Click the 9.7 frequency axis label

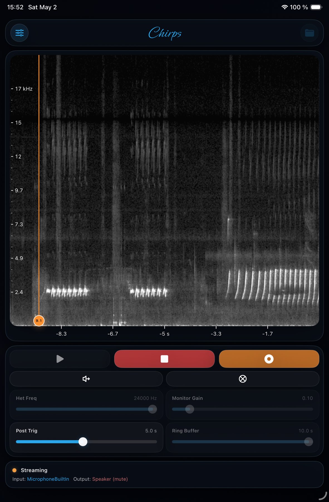click(19, 190)
